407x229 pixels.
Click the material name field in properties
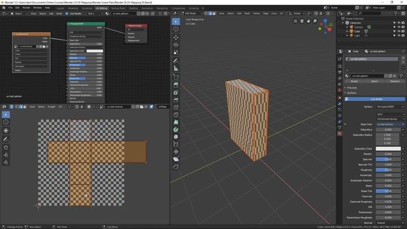[x=367, y=76]
